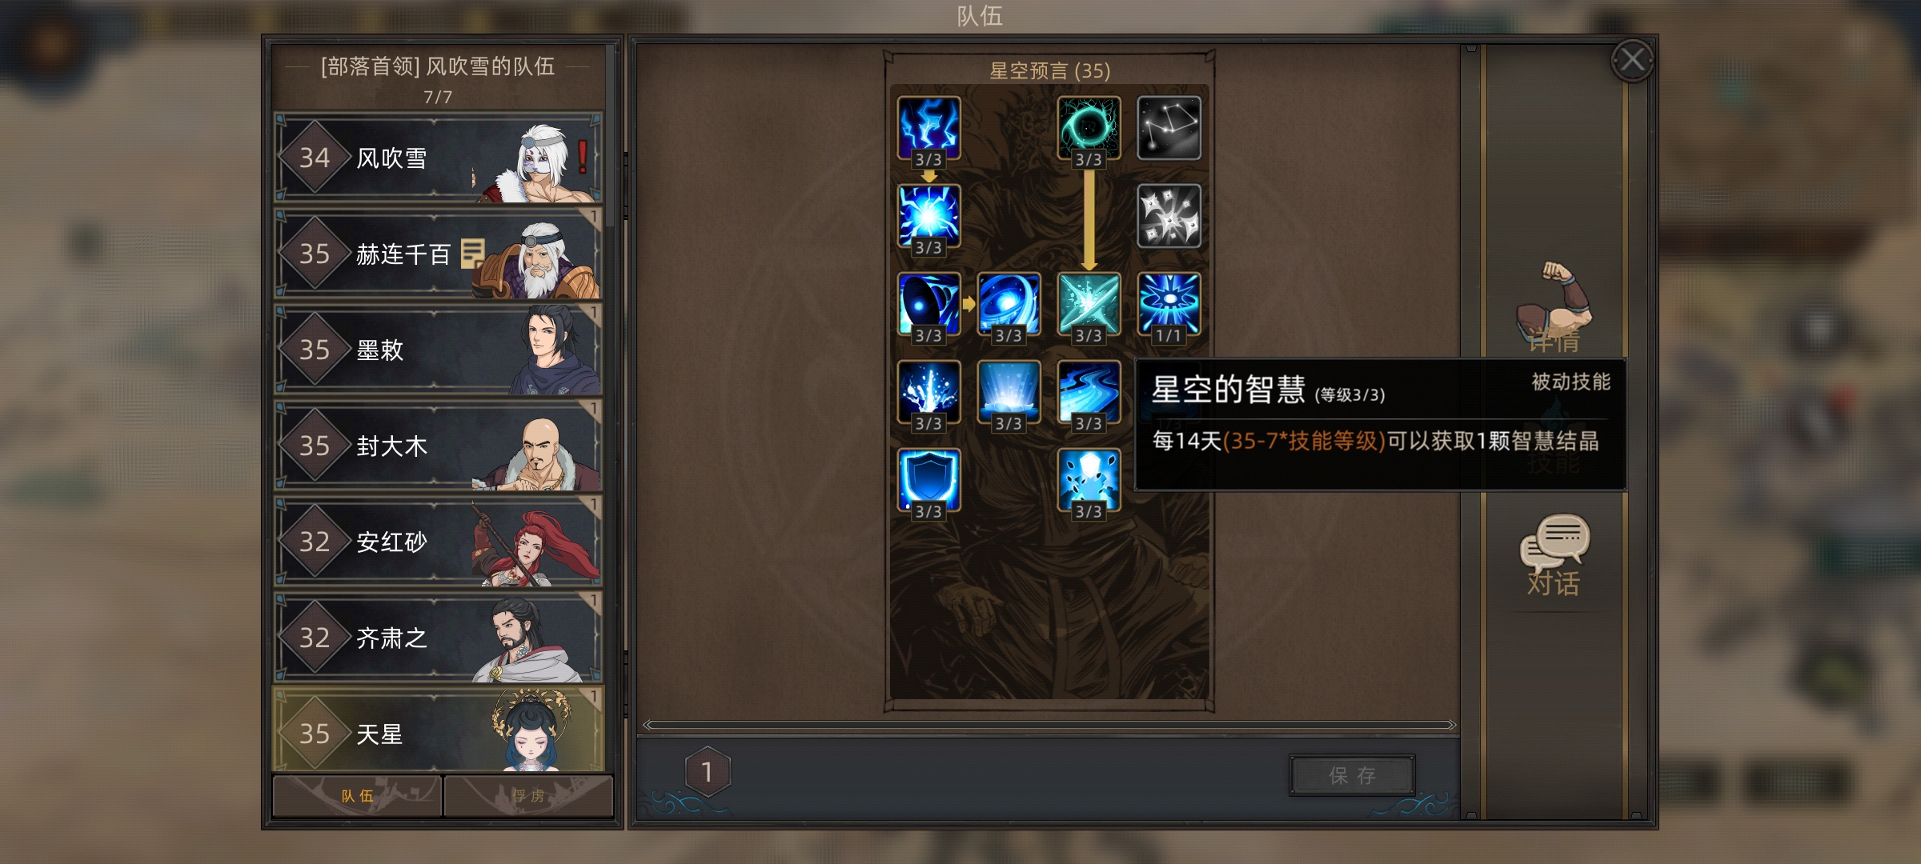The height and width of the screenshot is (864, 1921).
Task: Pick the blue starburst 1/1 skill
Action: coord(1169,304)
